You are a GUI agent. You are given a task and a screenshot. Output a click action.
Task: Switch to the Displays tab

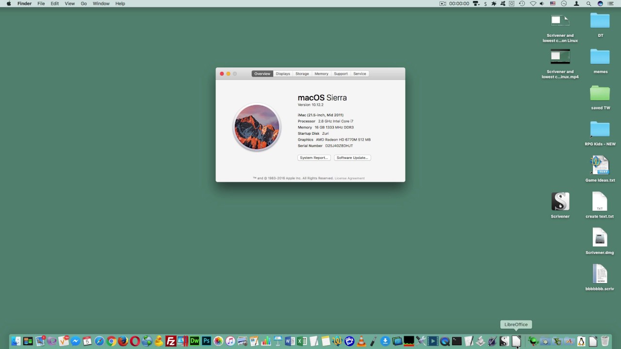click(283, 74)
